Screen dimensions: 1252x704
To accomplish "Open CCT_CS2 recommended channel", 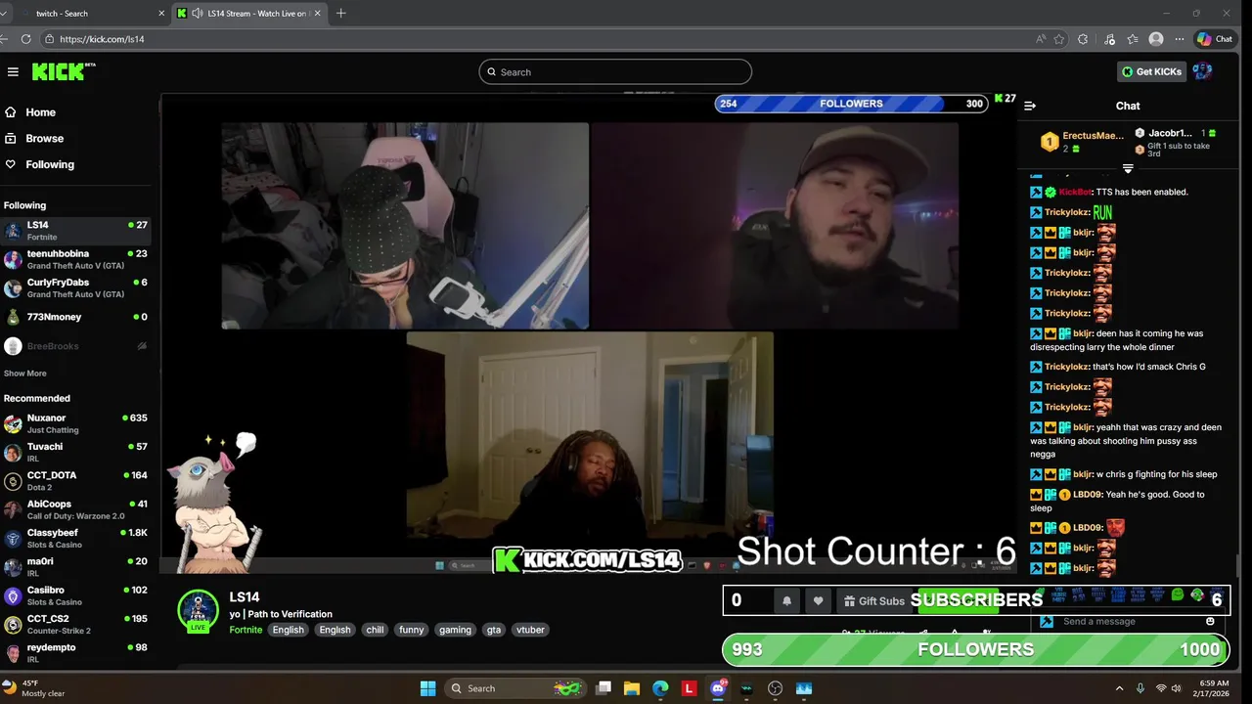I will pyautogui.click(x=75, y=624).
